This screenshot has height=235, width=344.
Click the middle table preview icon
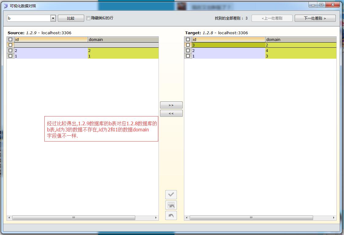click(x=171, y=205)
